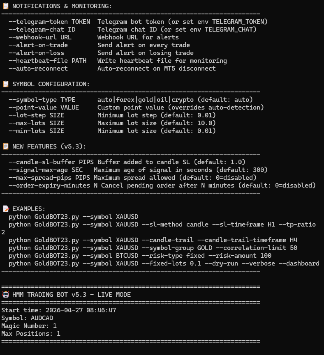Click the Max Positions: 1 line
The width and height of the screenshot is (324, 355).
point(31,333)
